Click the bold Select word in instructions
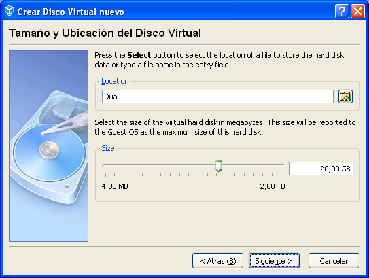The height and width of the screenshot is (278, 369). (139, 55)
